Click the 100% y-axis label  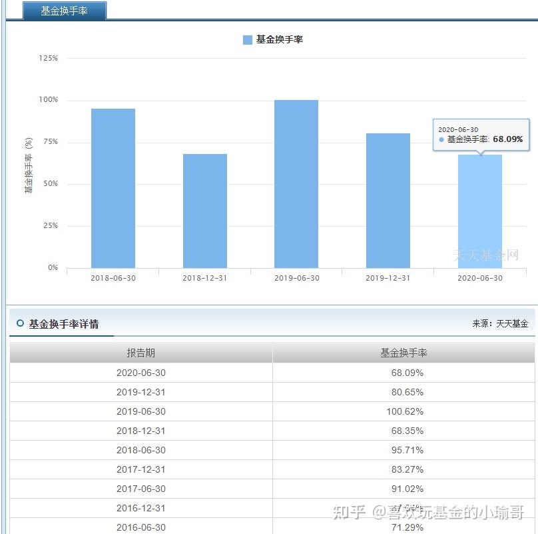click(49, 99)
